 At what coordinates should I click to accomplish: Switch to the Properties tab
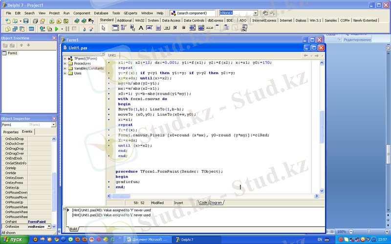point(11,132)
